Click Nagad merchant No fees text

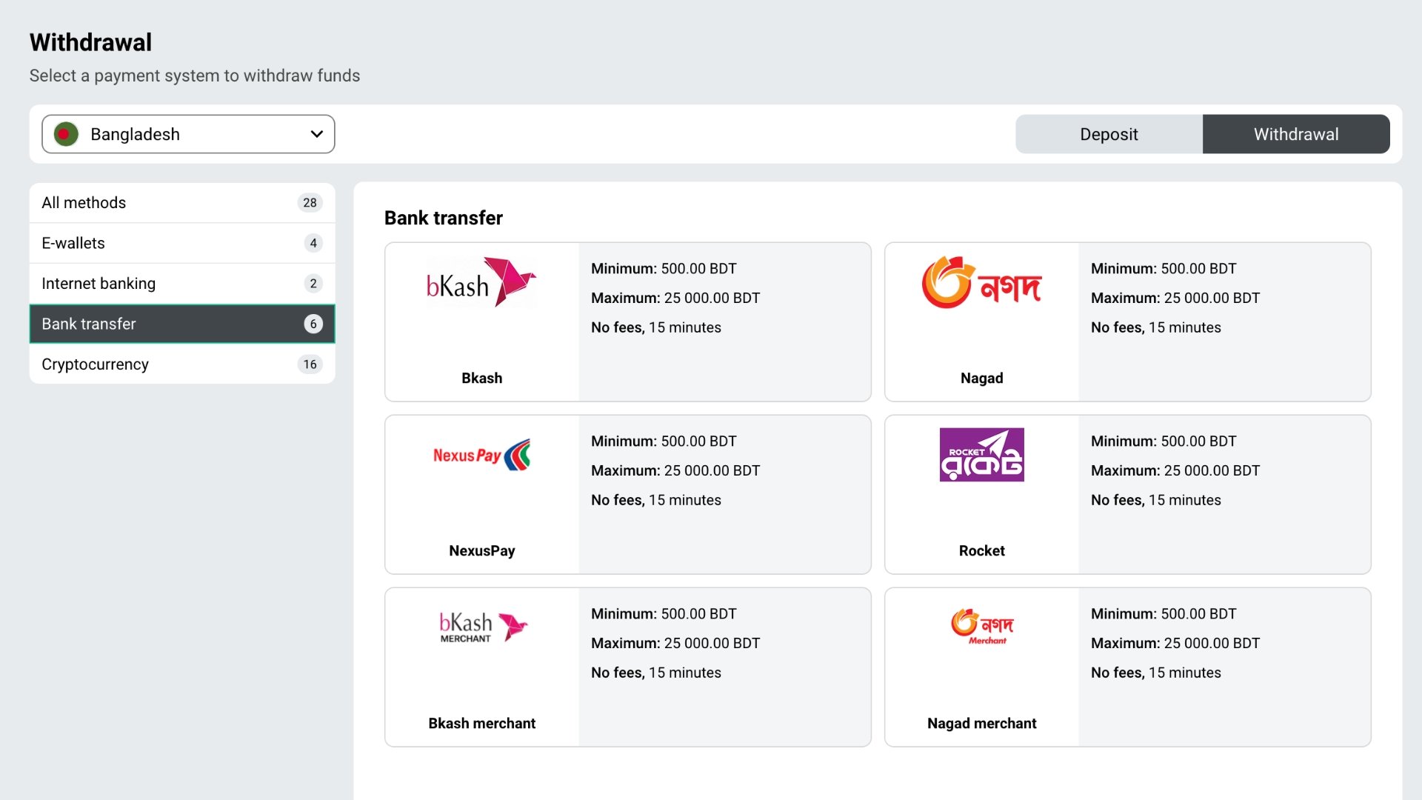tap(1156, 673)
